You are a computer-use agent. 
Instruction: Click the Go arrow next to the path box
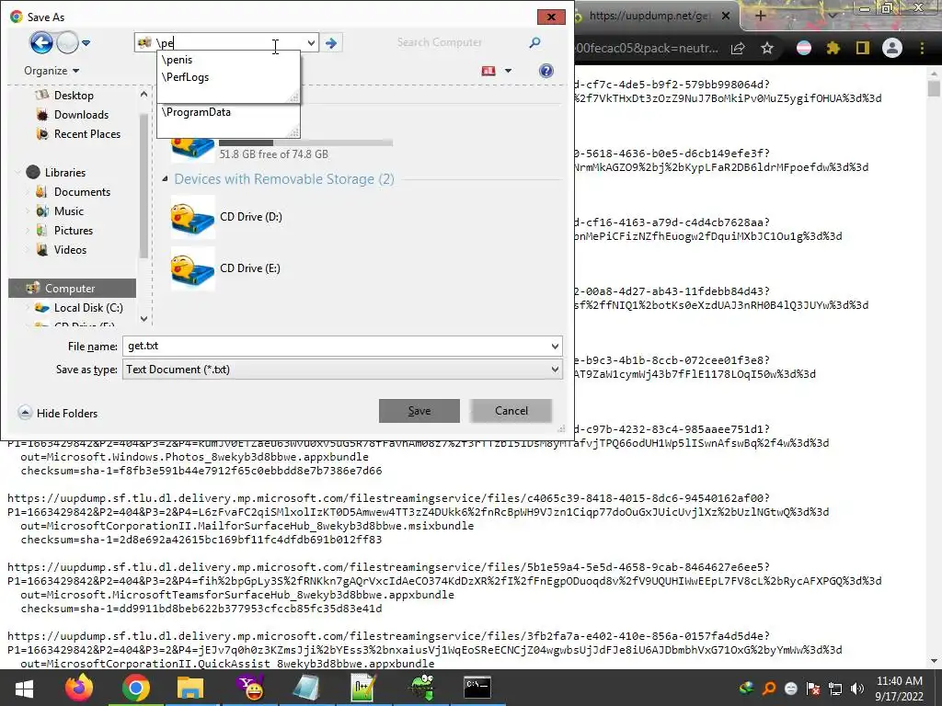pos(331,42)
